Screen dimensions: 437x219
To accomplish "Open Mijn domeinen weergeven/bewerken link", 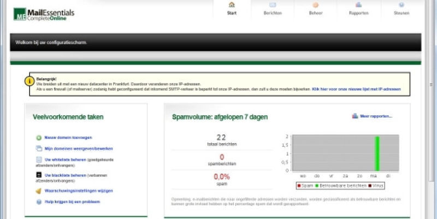I will pos(71,149).
